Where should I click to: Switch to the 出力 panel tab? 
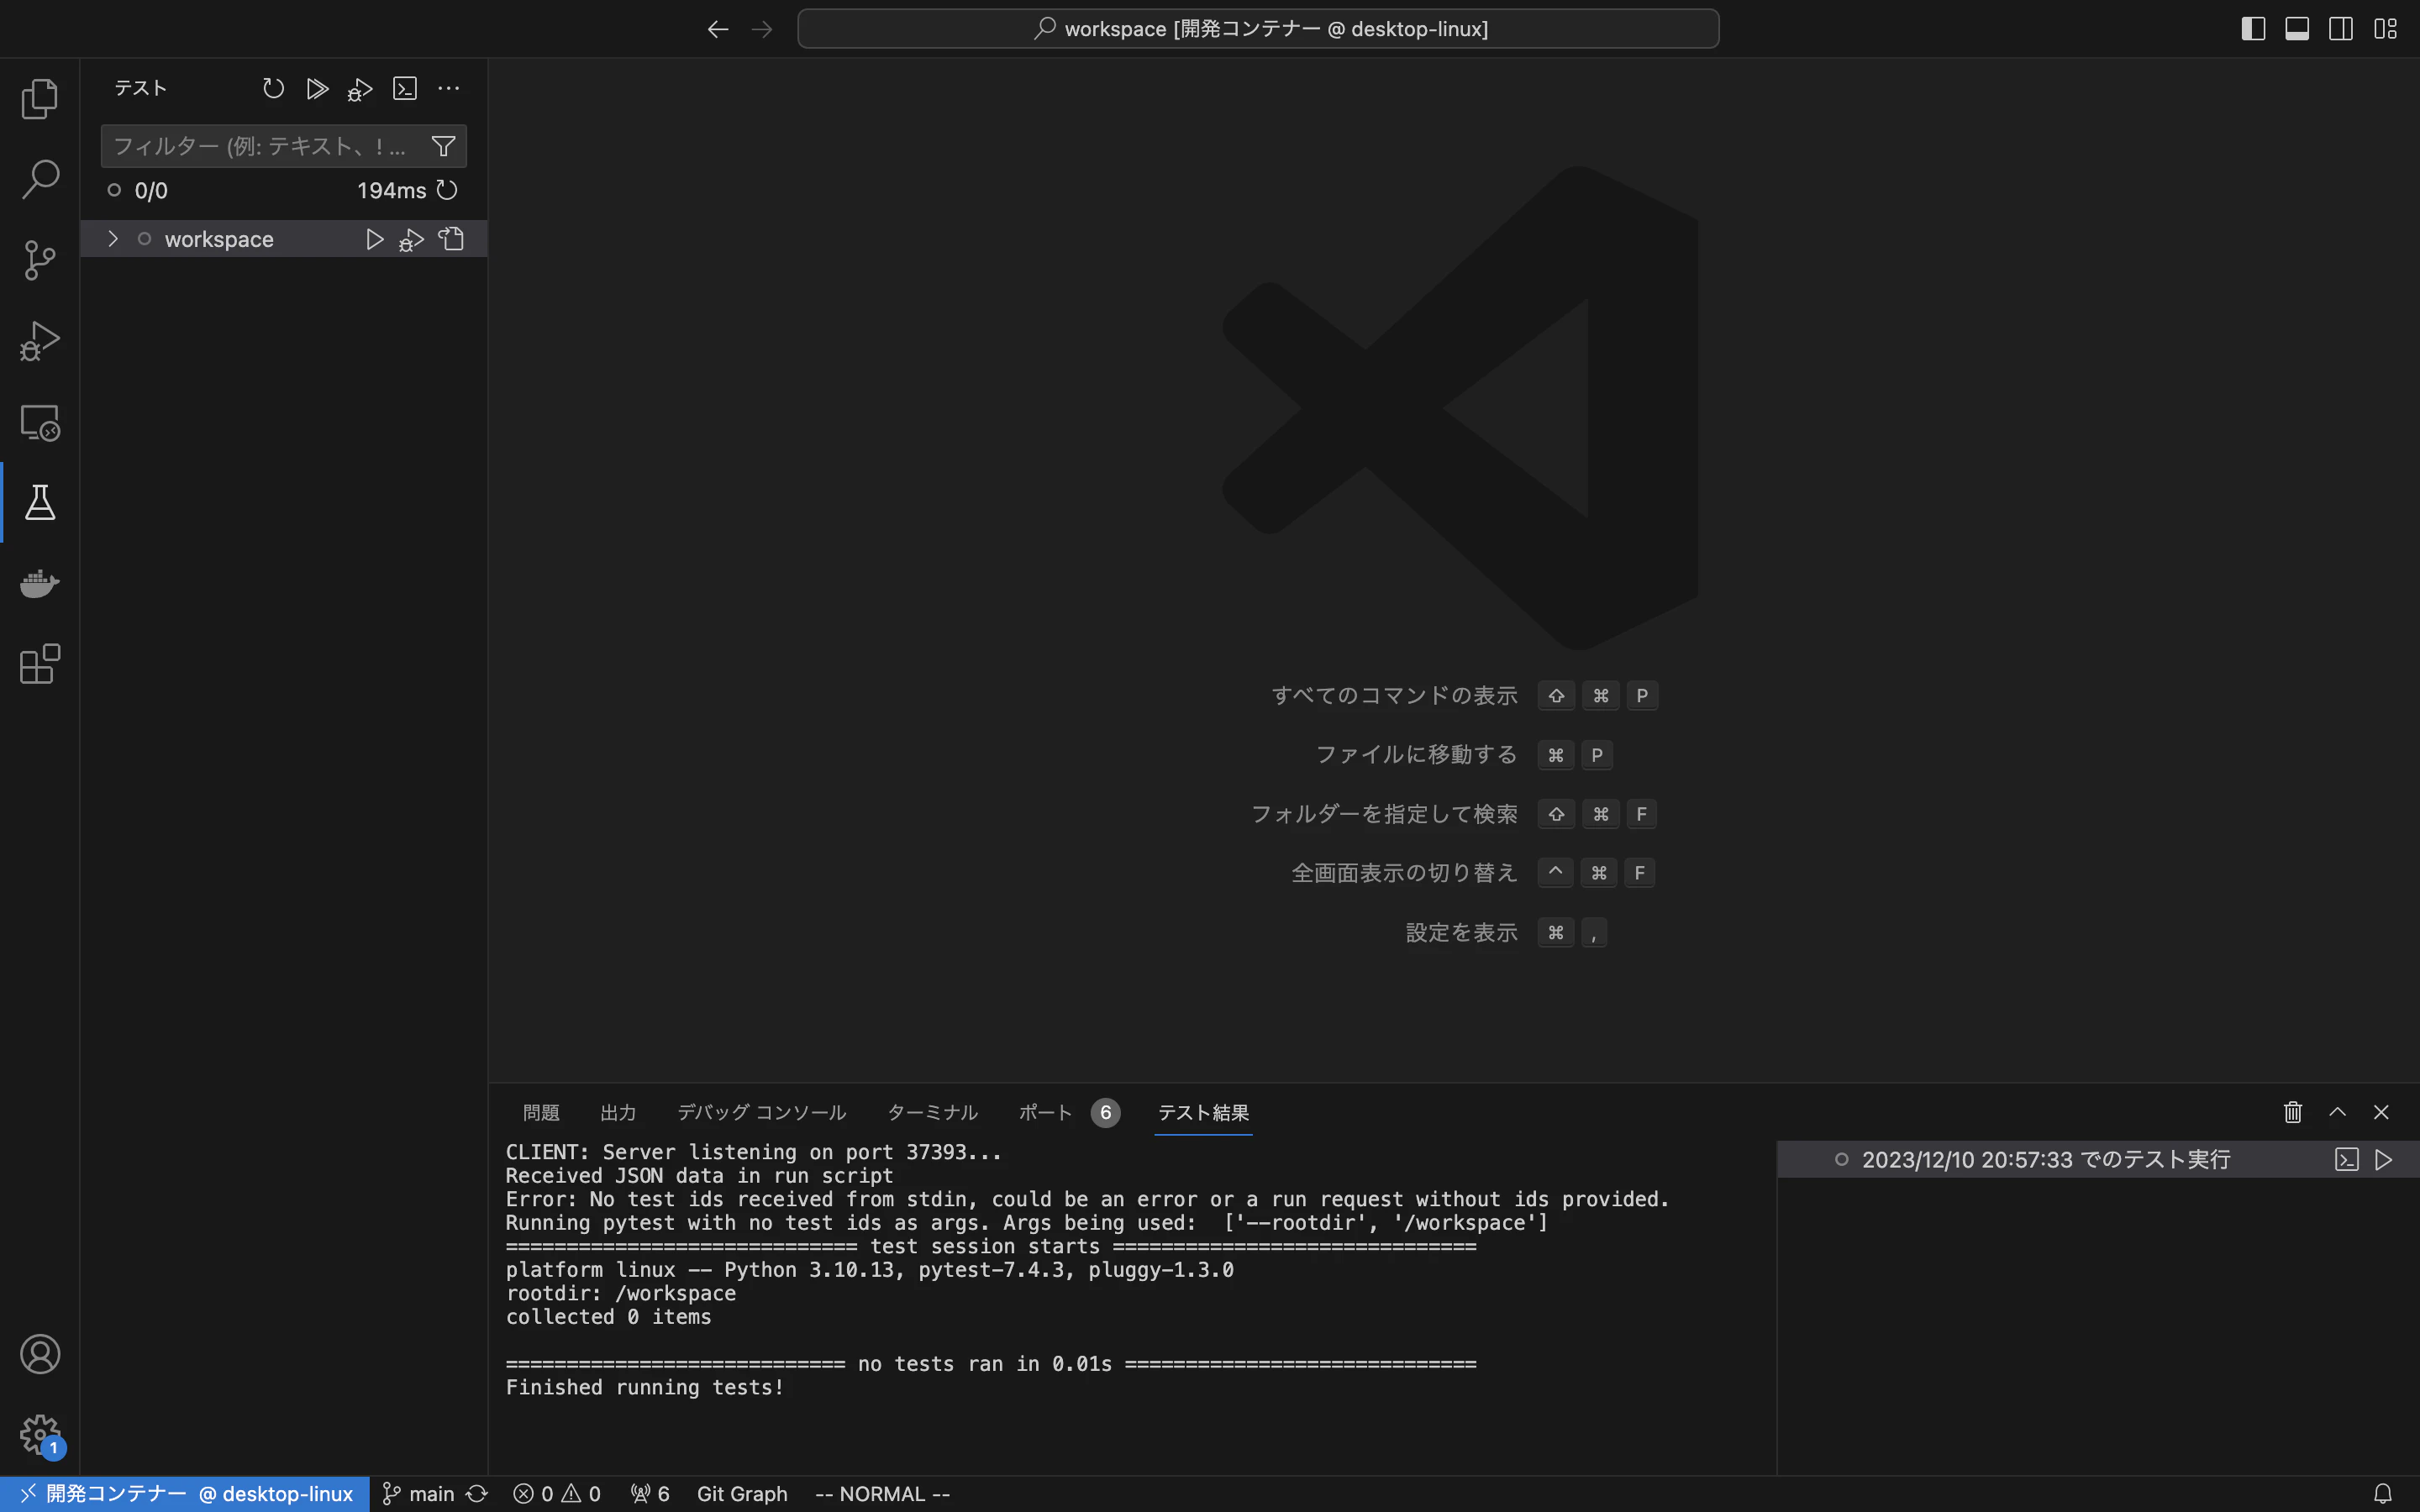[x=618, y=1113]
